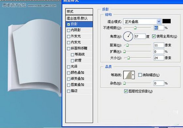The height and width of the screenshot is (128, 183).
Task: Click the 大小 size slider handle
Action: tap(128, 58)
